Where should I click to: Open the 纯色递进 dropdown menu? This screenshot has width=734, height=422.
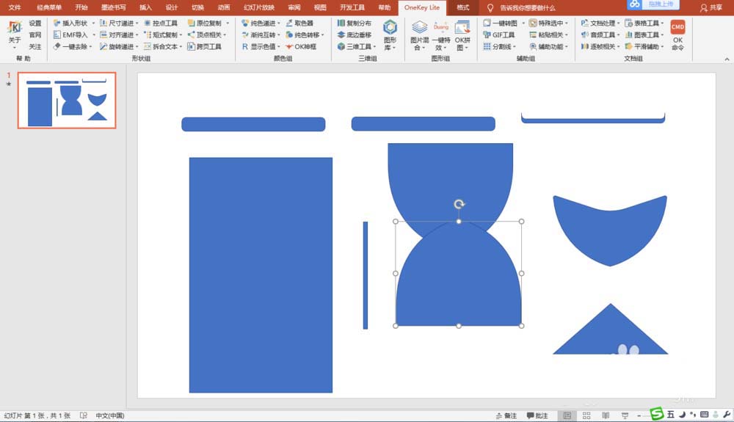tap(279, 23)
